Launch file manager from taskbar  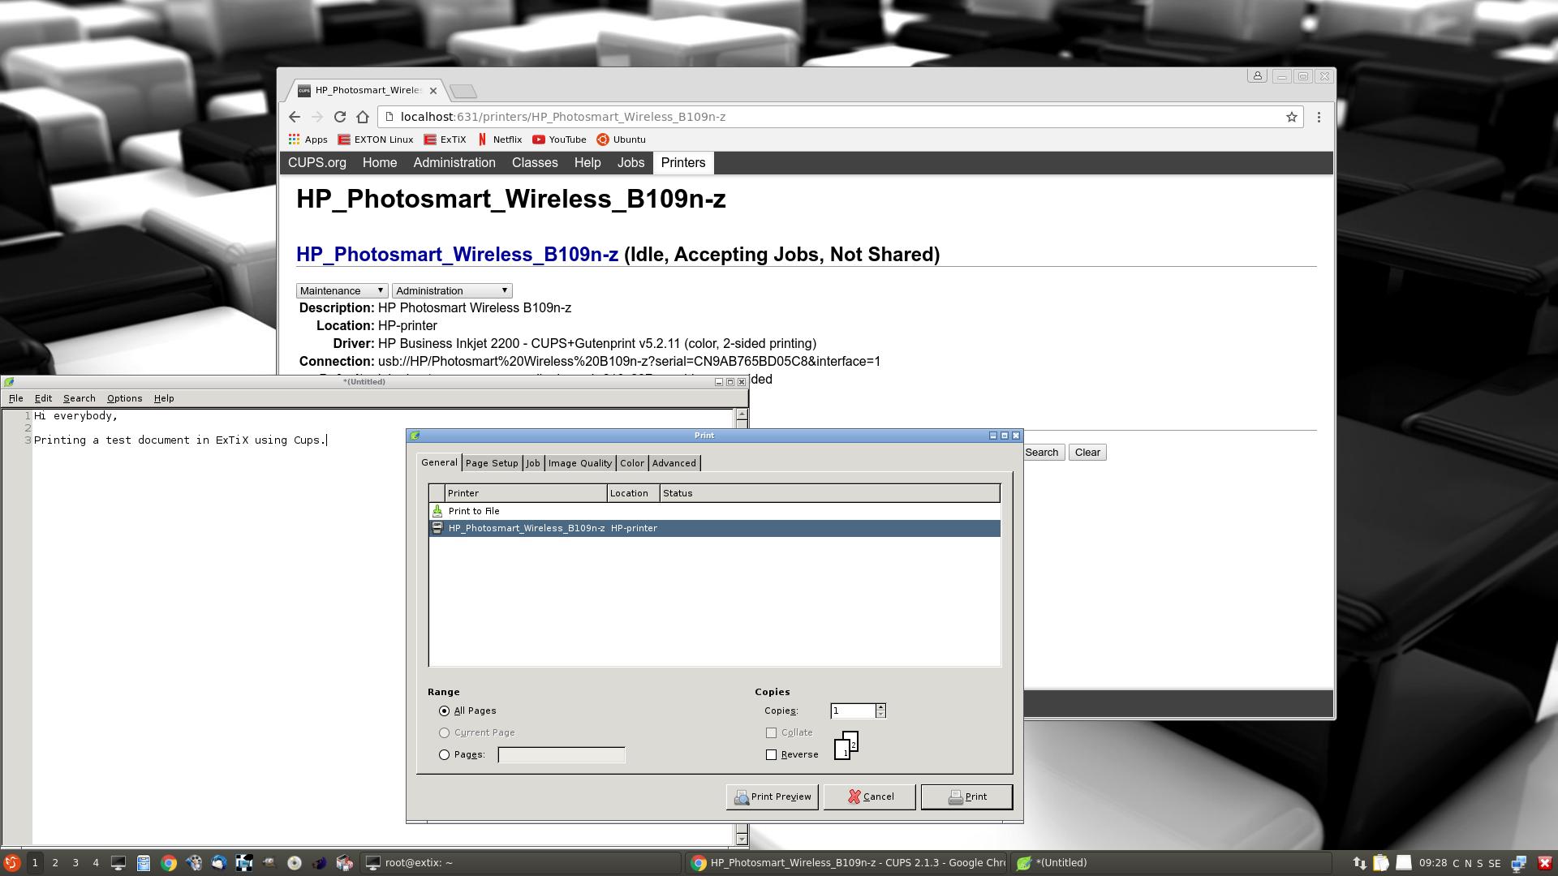(143, 863)
